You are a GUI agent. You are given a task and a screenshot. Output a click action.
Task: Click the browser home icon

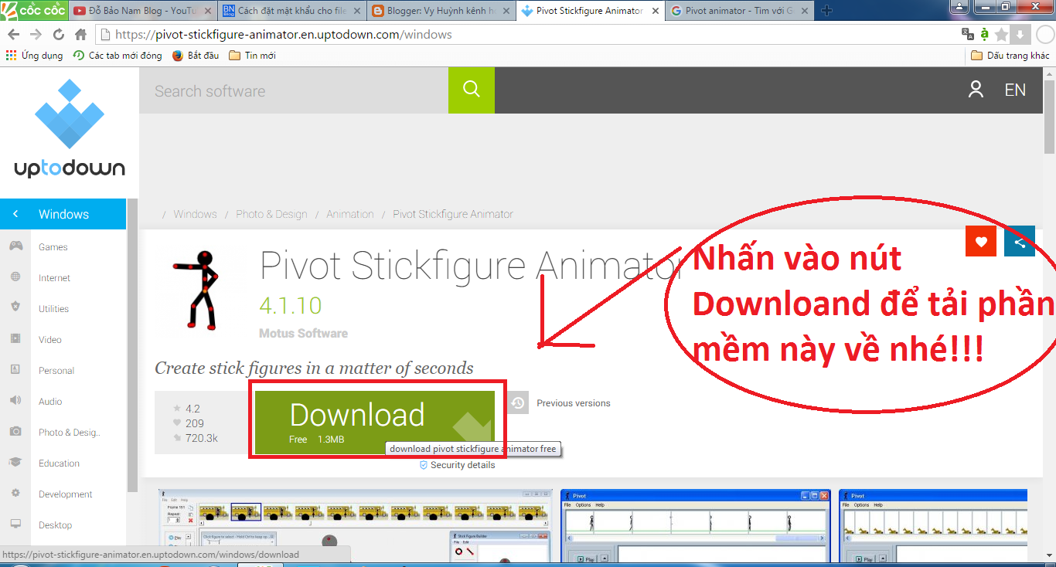80,35
